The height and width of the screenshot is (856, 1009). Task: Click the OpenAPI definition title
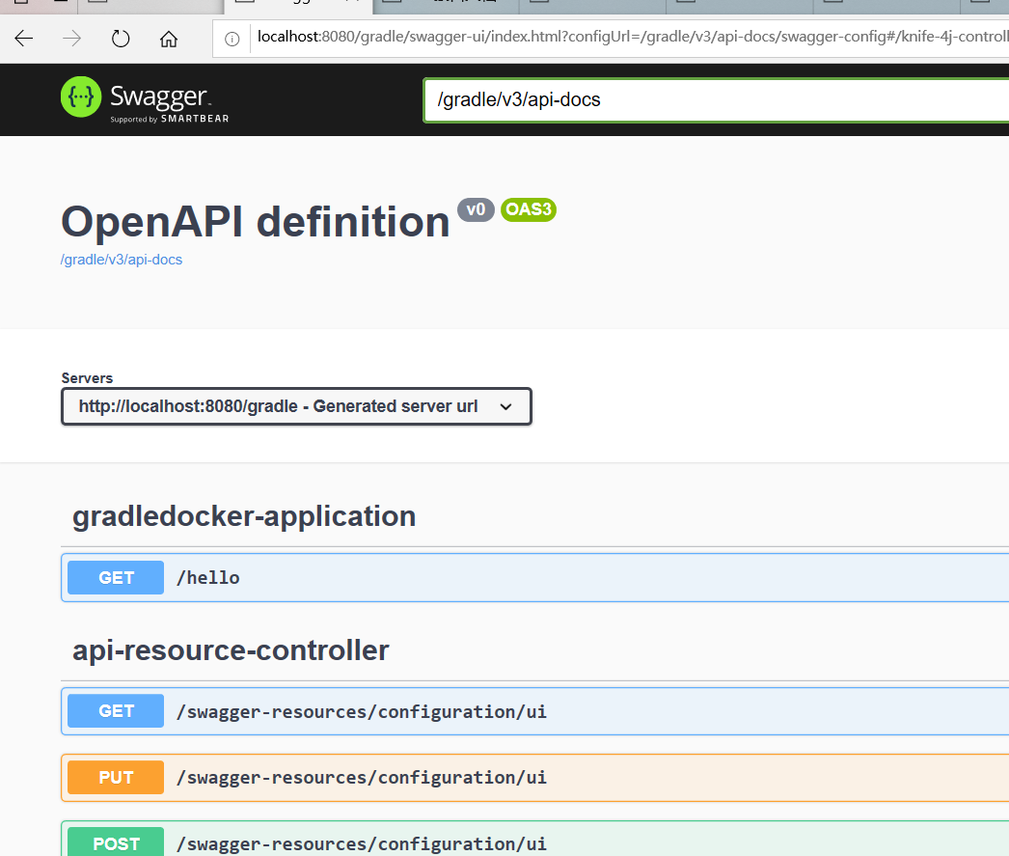(256, 222)
